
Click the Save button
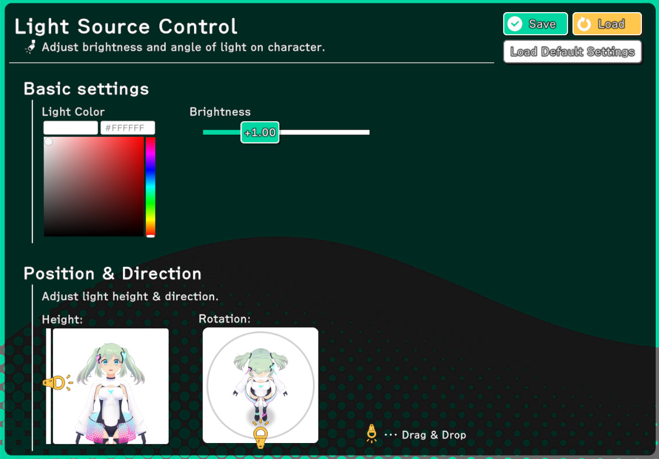point(535,24)
